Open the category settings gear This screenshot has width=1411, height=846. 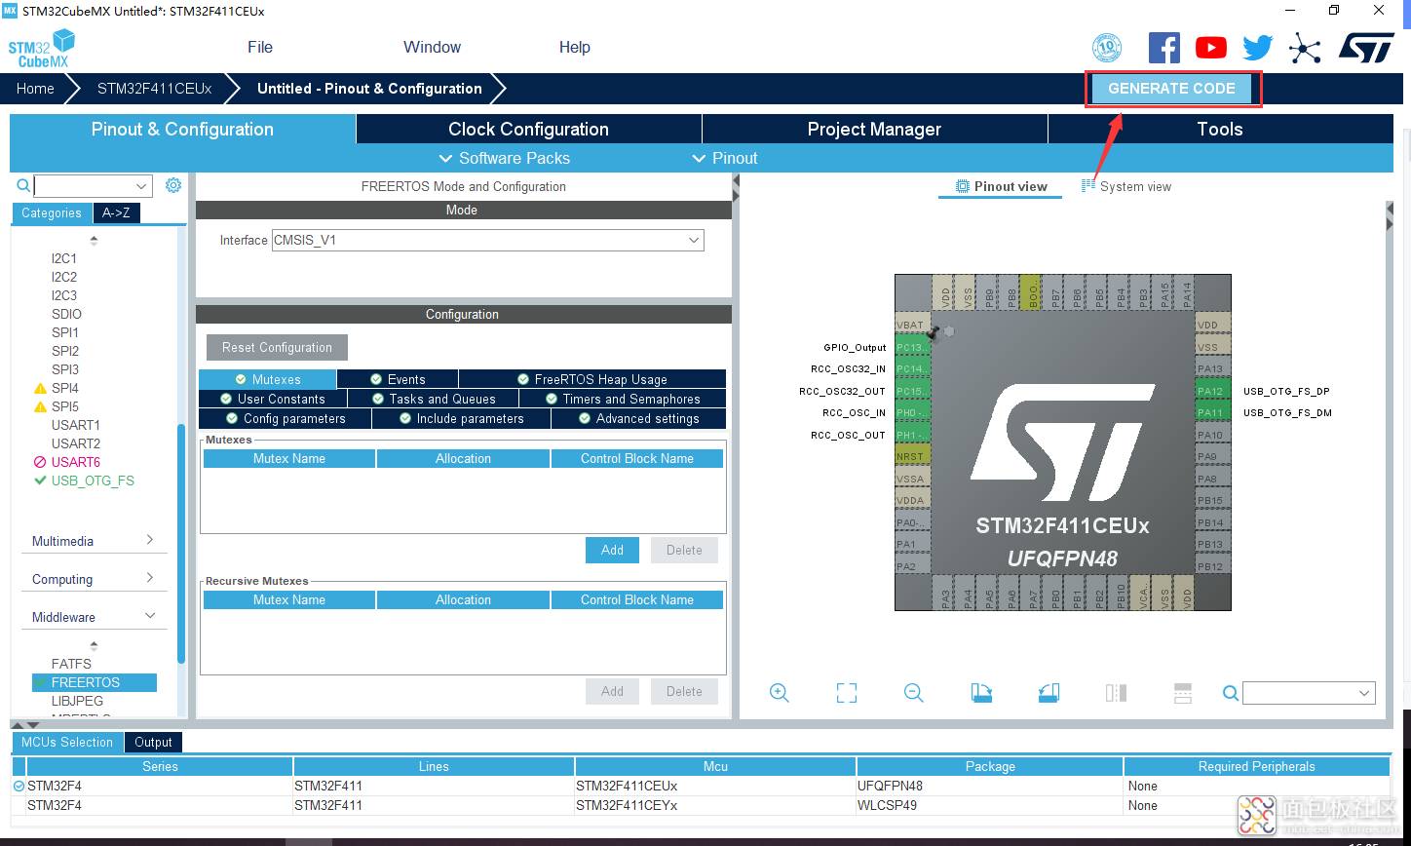(173, 185)
